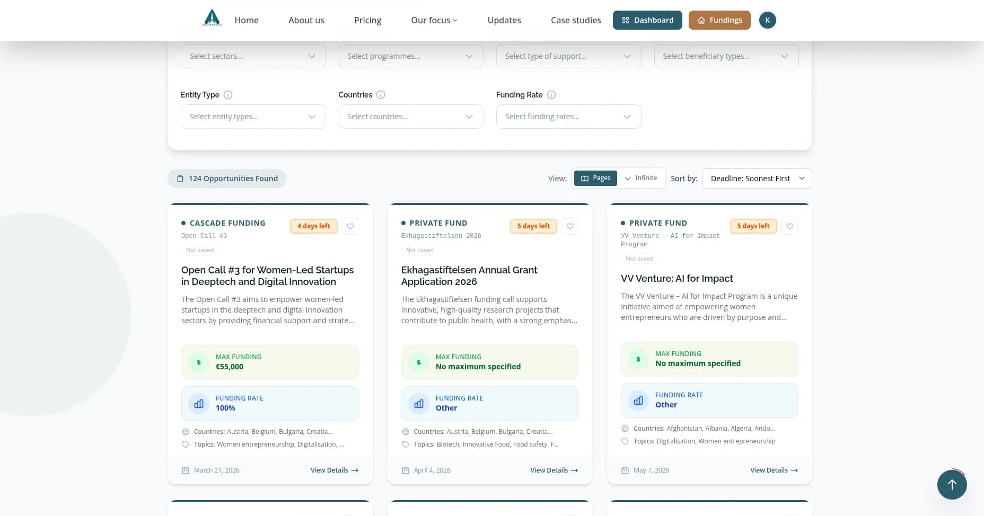View Details of VV Venture
The image size is (984, 516).
coord(774,470)
